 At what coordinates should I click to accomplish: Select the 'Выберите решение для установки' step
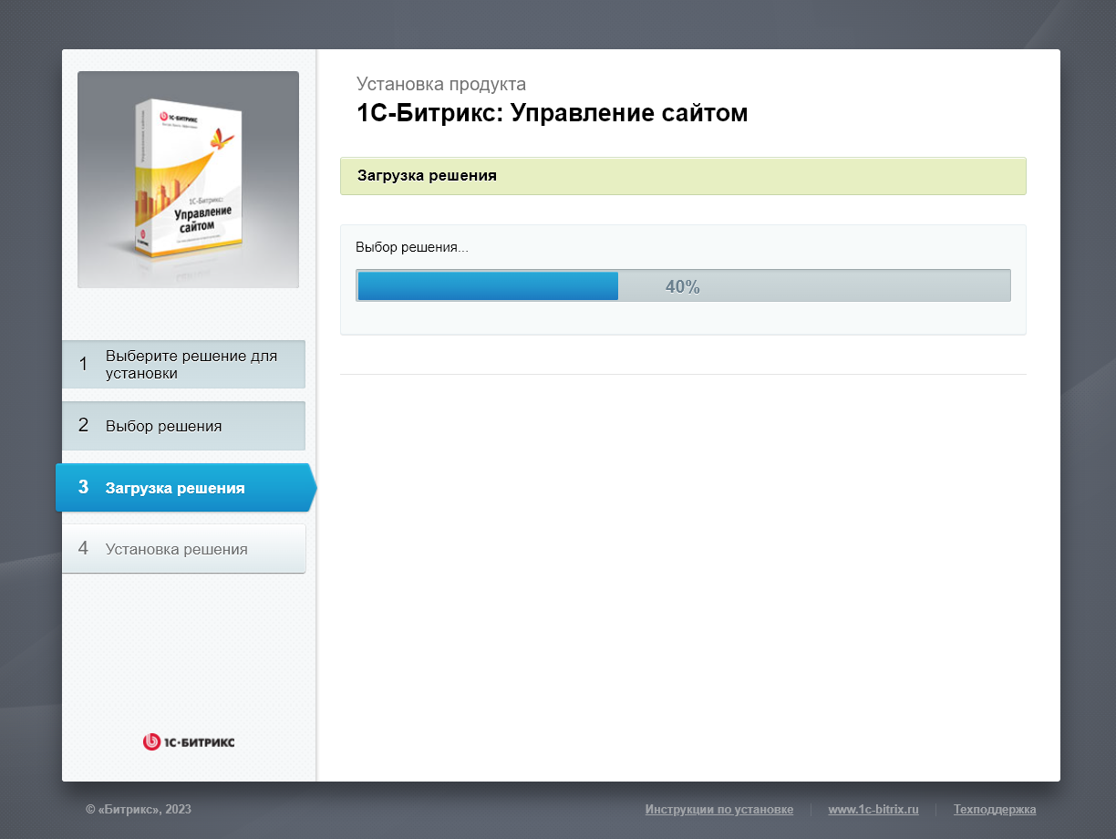click(x=191, y=365)
